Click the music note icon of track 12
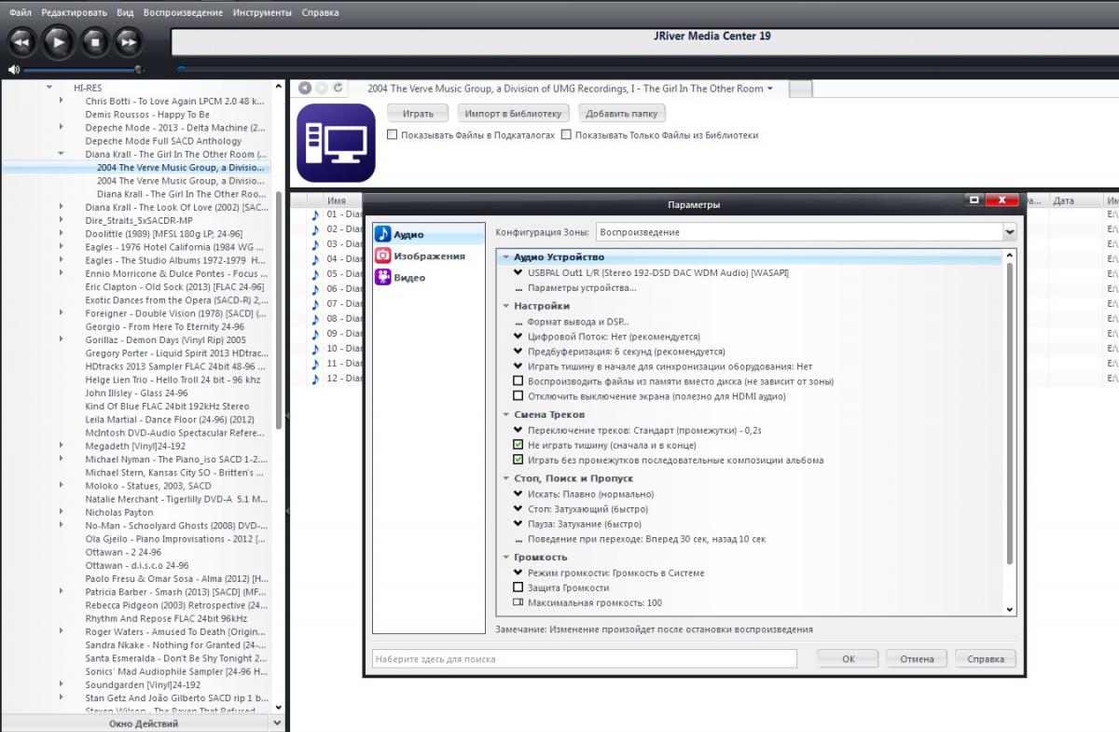 315,379
